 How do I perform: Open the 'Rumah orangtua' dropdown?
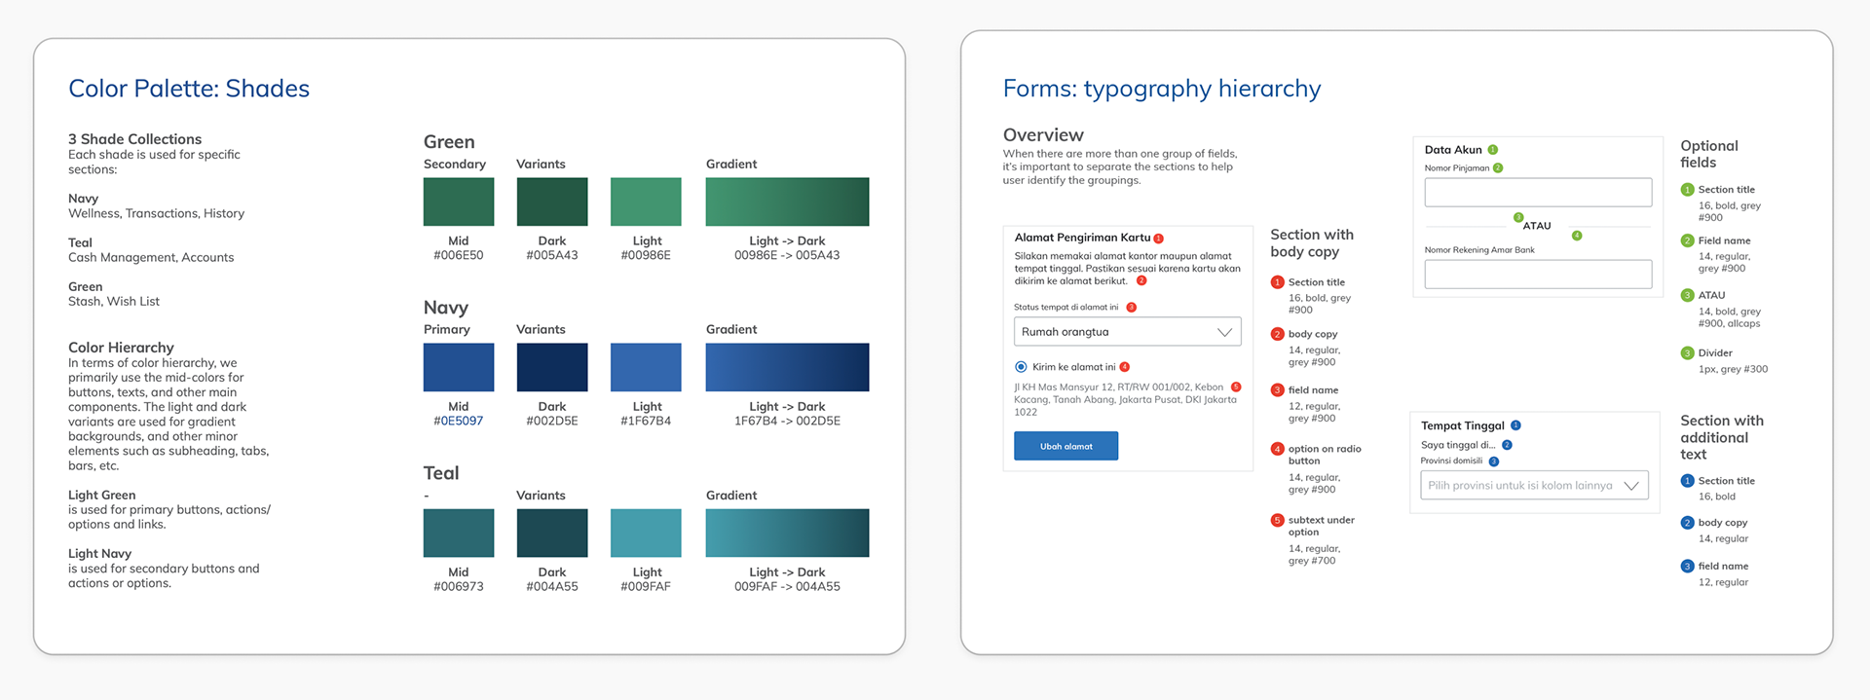tap(1127, 332)
